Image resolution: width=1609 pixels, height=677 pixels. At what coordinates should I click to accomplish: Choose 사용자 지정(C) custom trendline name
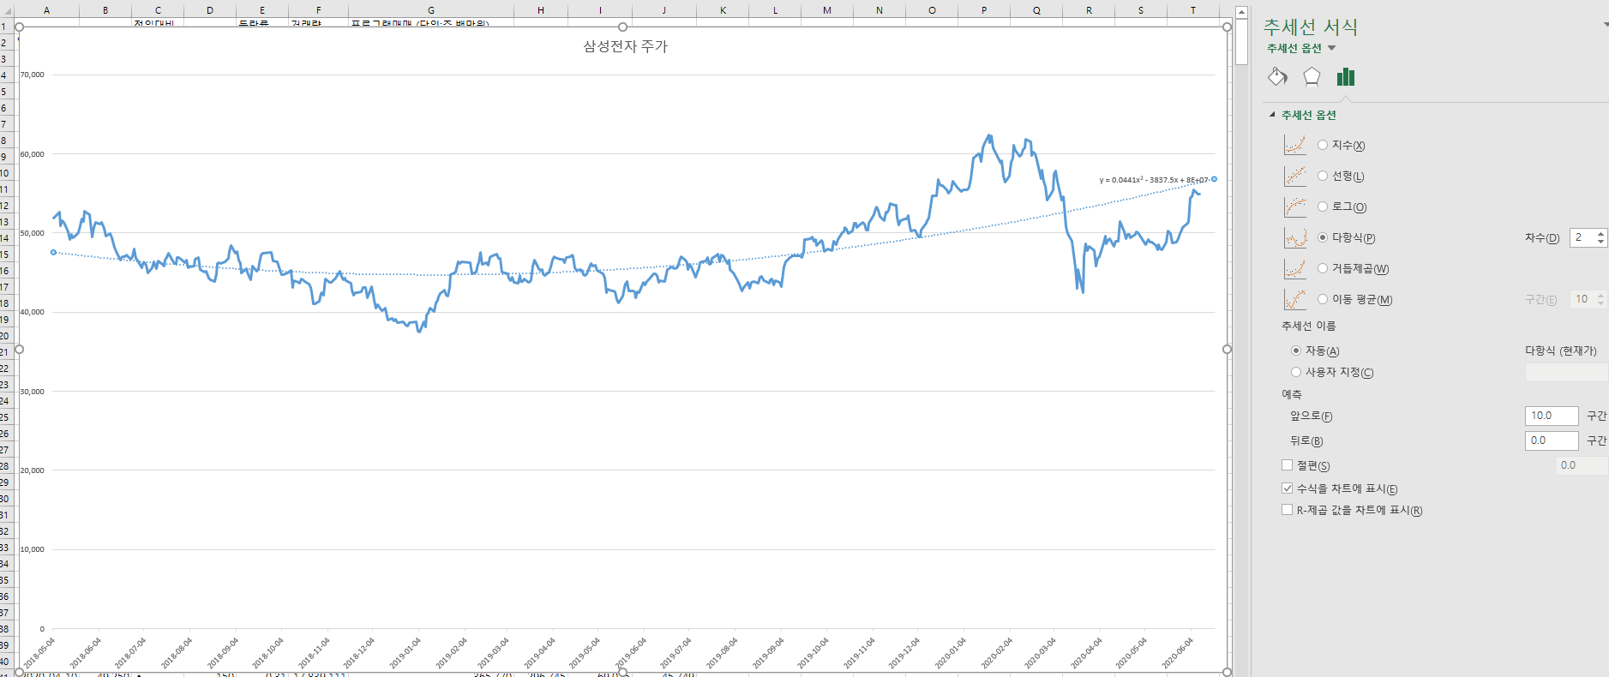1296,372
